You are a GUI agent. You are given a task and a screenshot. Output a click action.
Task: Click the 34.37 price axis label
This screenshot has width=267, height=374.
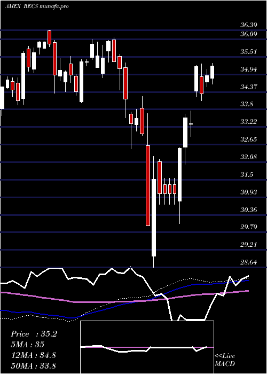click(249, 87)
